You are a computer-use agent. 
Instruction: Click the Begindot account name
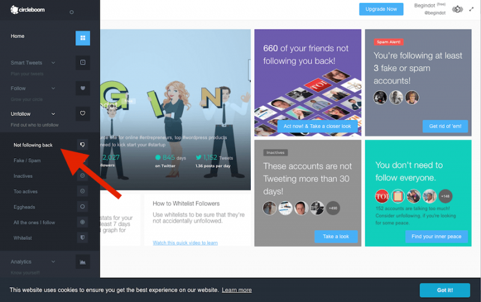point(424,5)
